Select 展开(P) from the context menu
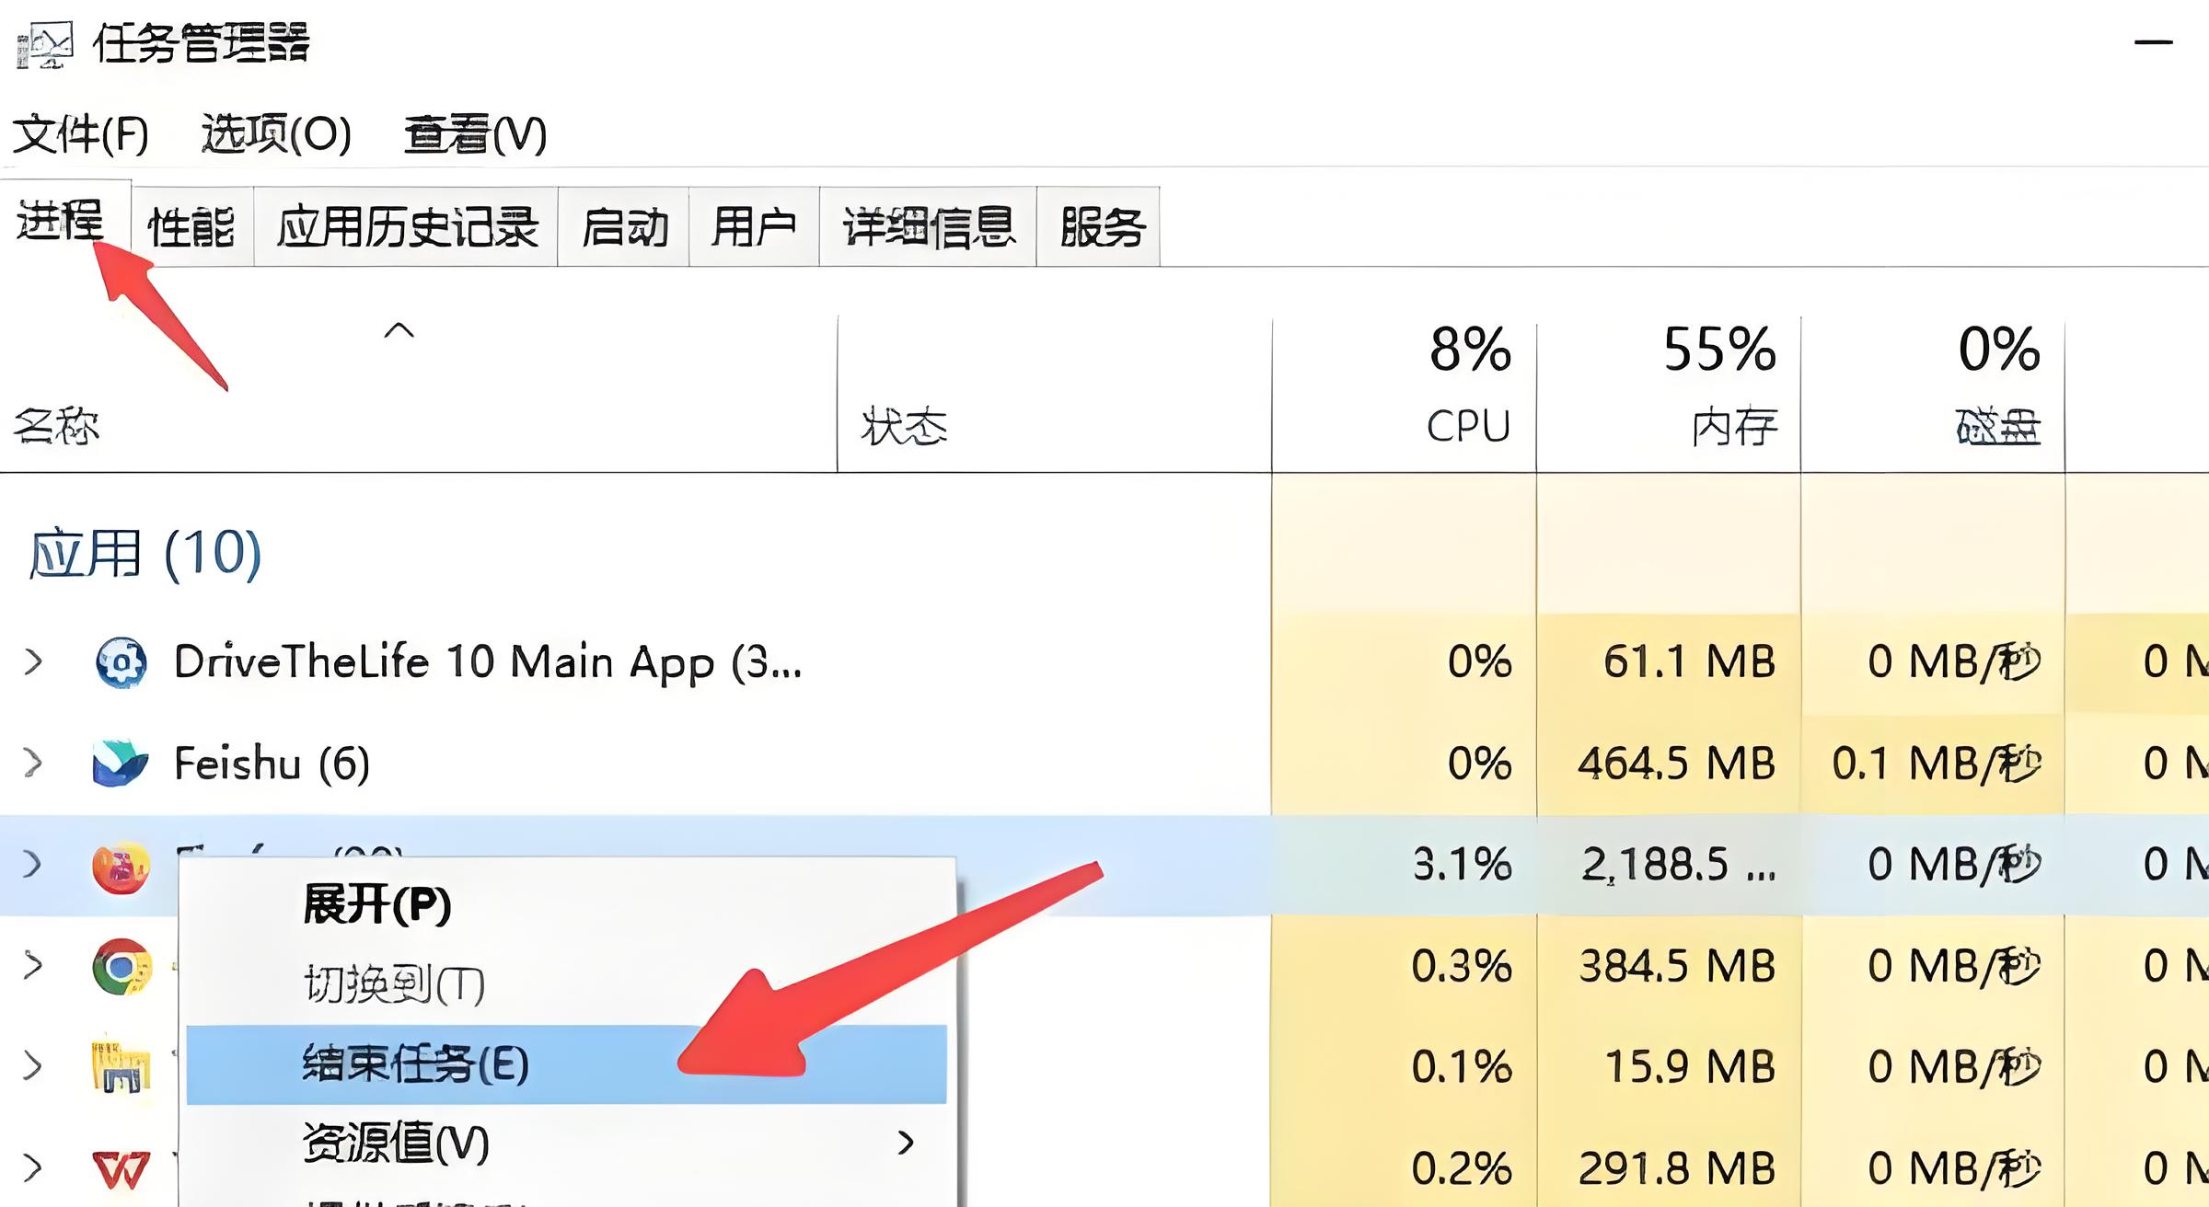This screenshot has height=1207, width=2209. (x=377, y=904)
